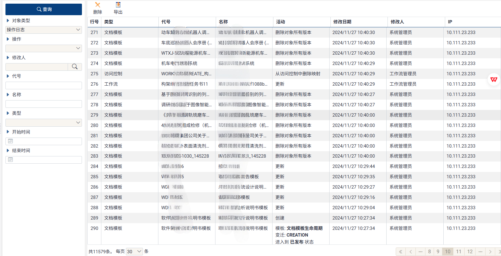Go to next page arrow
Viewport: 501px width, 256px height.
490,251
